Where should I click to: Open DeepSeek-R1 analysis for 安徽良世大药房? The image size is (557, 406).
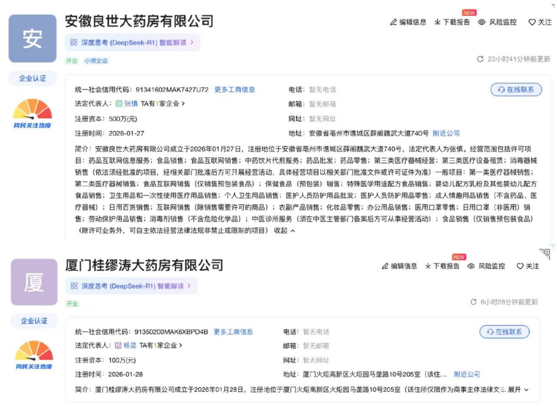tap(132, 43)
